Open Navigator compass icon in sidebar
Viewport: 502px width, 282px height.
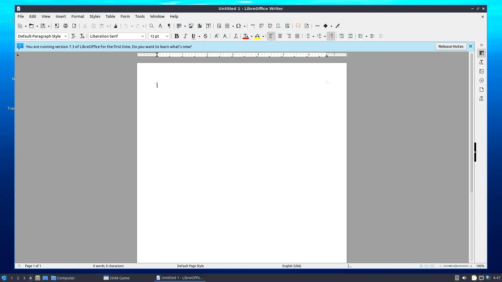click(x=481, y=80)
